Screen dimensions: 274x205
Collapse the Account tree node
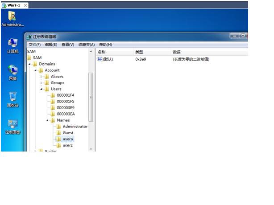(35, 70)
